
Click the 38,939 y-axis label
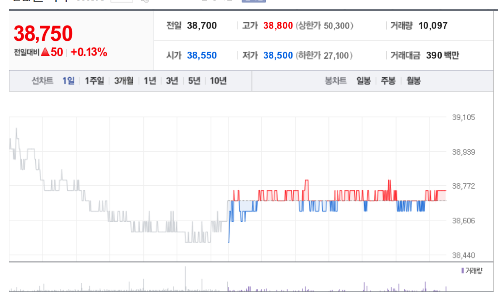(464, 152)
